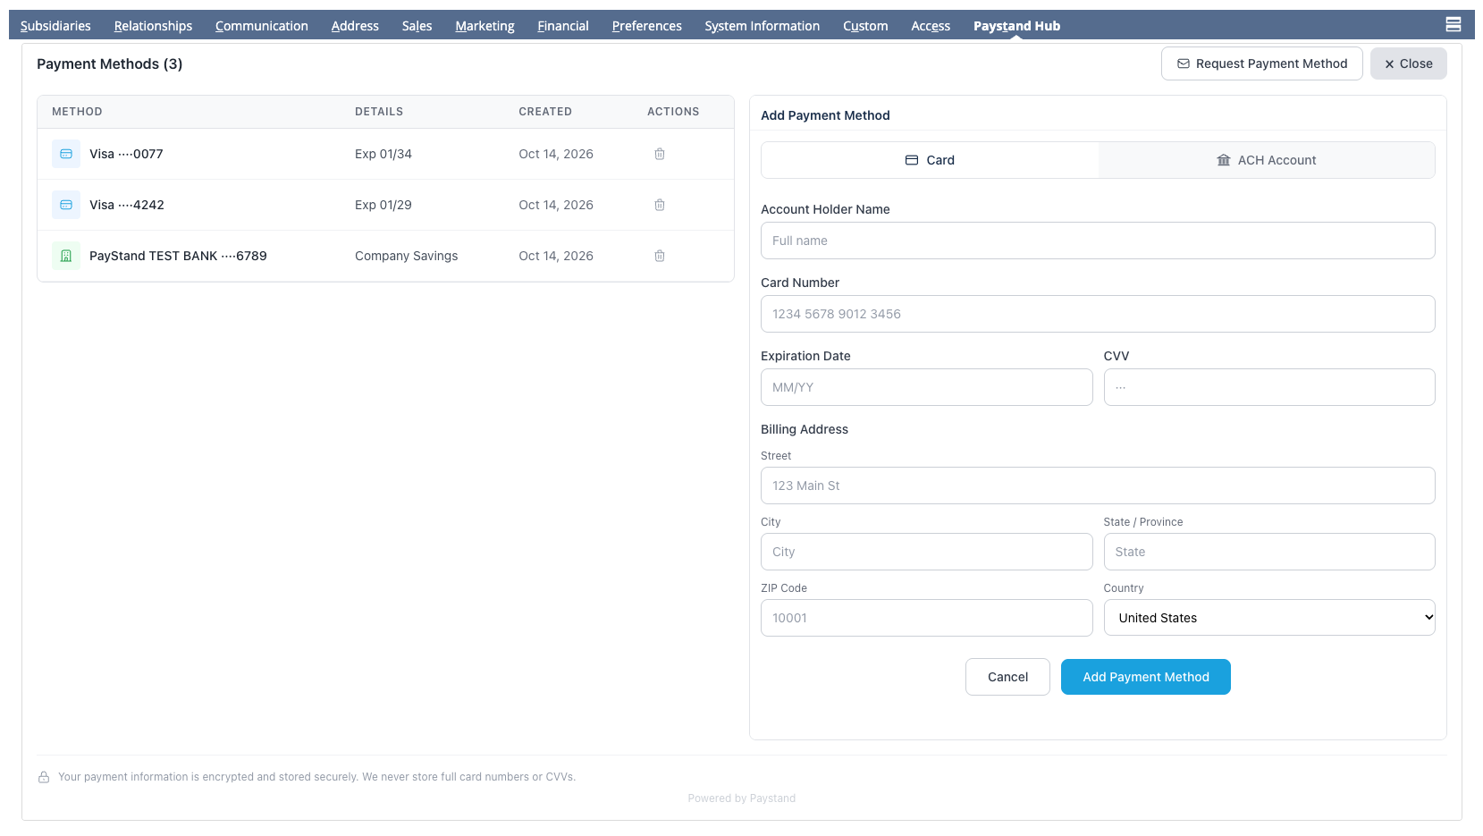Switch to the ACH Account tab

pyautogui.click(x=1267, y=160)
